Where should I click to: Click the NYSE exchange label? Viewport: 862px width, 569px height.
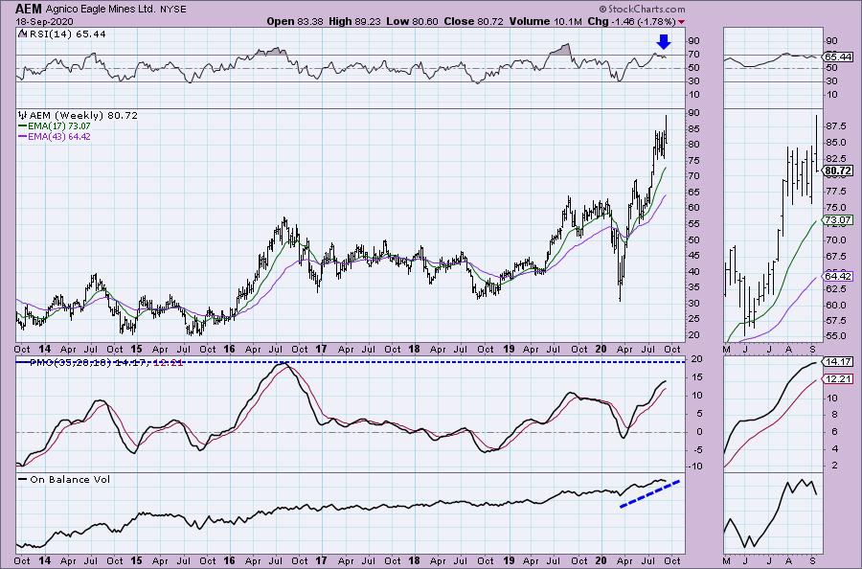[173, 10]
